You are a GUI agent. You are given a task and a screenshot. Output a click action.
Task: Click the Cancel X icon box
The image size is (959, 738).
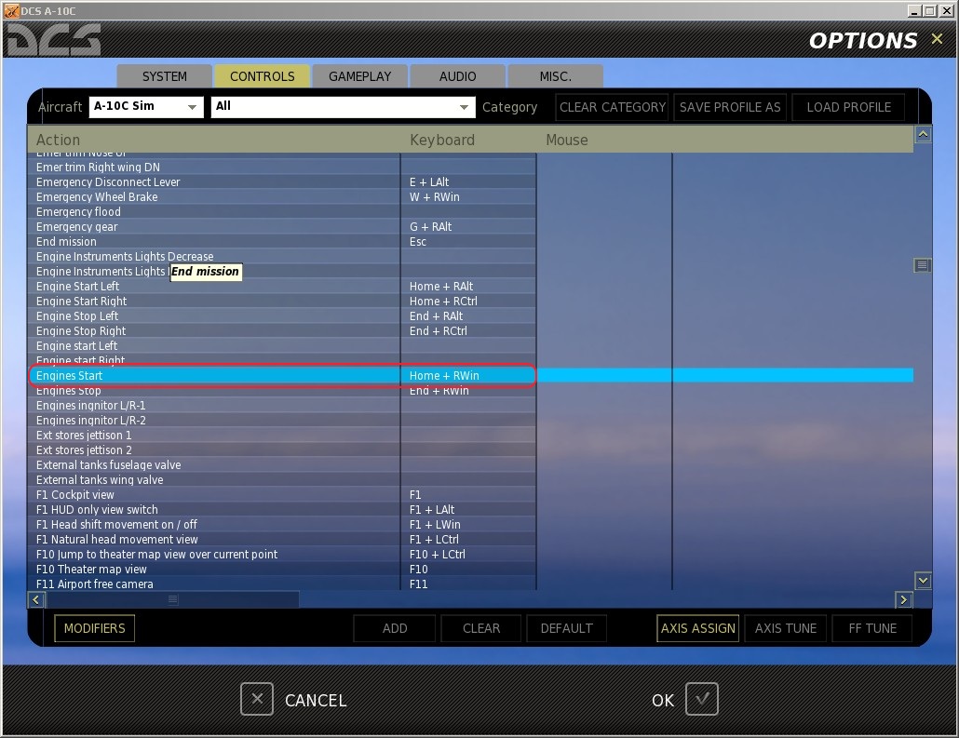click(x=257, y=699)
